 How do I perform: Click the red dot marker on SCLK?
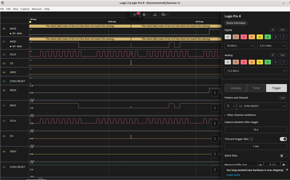[x=131, y=54]
